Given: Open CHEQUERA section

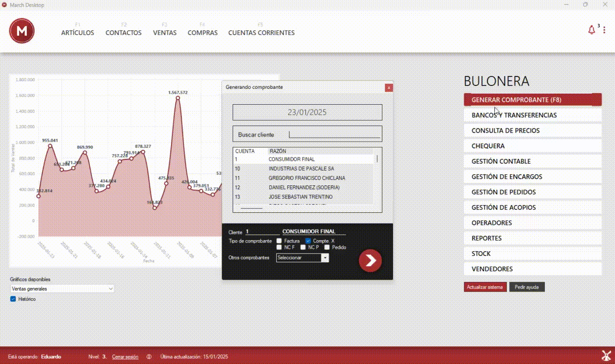Looking at the screenshot, I should tap(533, 146).
